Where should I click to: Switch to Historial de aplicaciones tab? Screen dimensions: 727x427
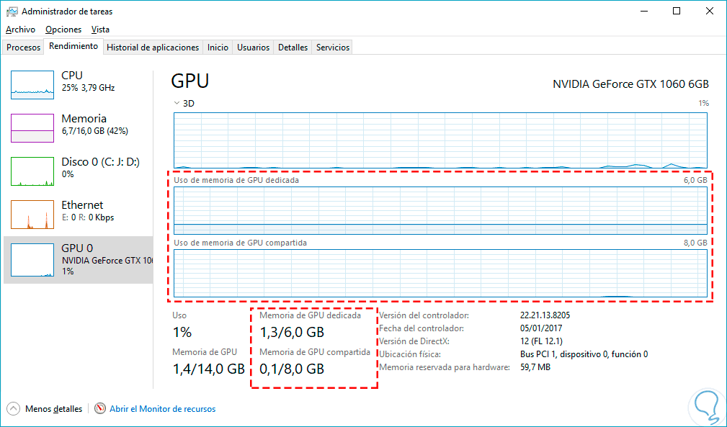click(153, 48)
